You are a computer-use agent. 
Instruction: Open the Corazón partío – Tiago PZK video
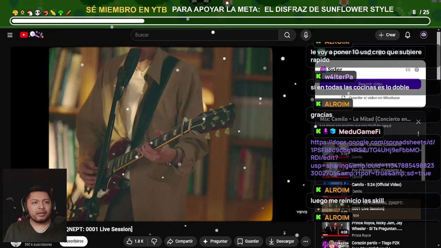376,243
